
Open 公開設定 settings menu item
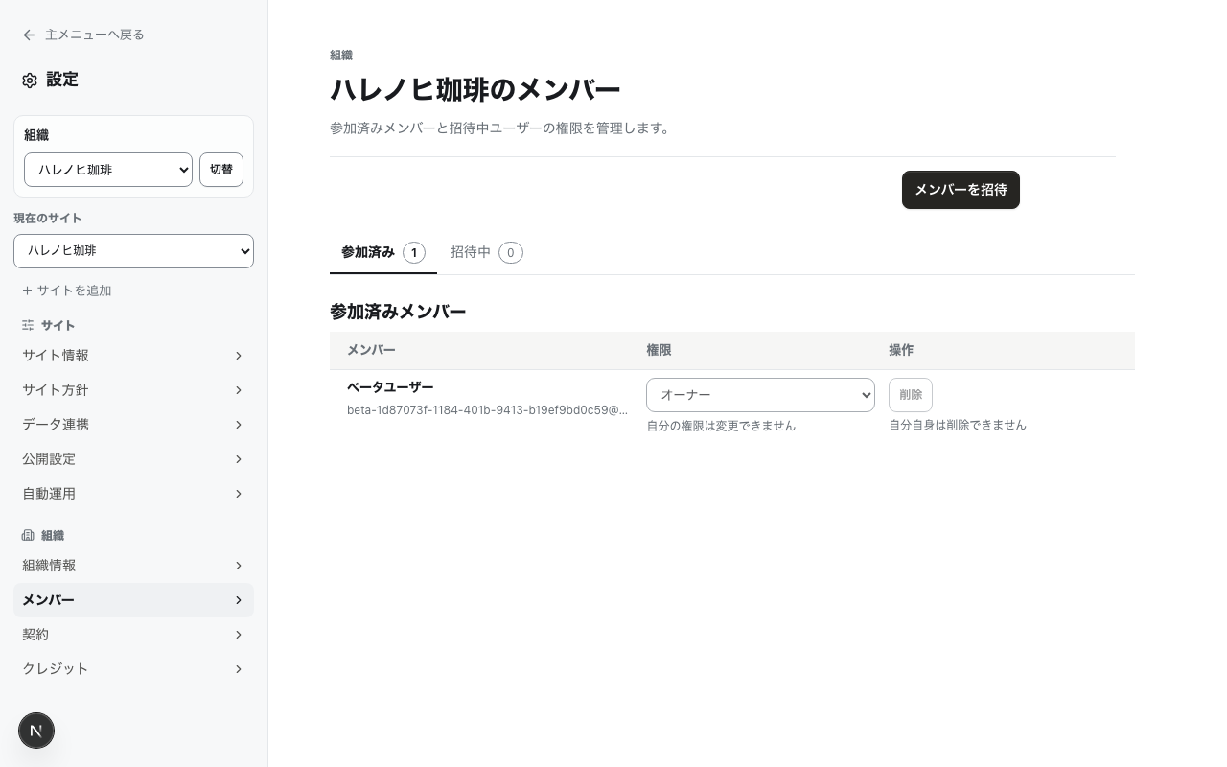click(133, 459)
